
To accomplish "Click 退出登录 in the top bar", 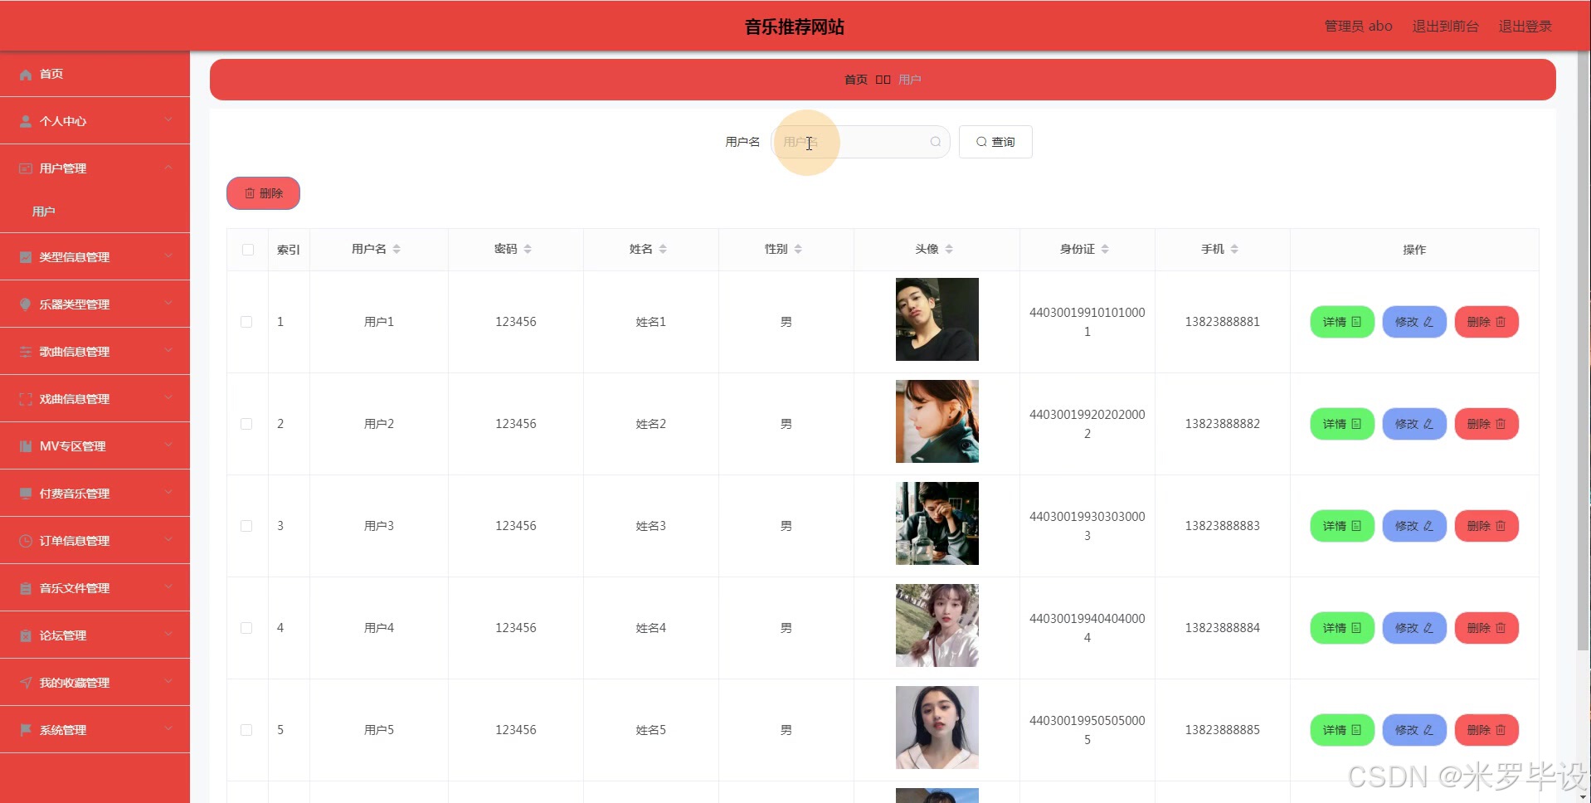I will point(1525,27).
